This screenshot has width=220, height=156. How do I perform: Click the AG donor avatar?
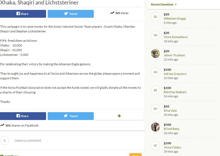155,72
